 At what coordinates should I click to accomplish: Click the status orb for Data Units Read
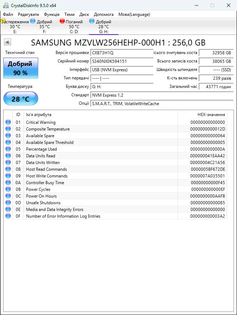point(8,156)
